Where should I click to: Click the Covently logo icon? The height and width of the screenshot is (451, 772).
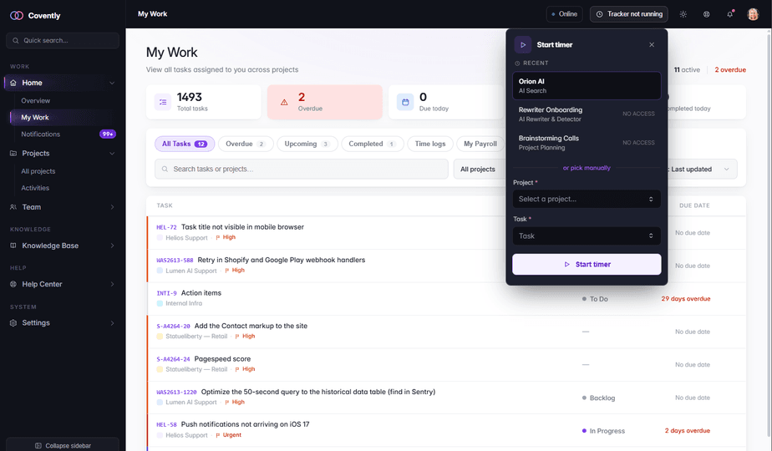[16, 15]
